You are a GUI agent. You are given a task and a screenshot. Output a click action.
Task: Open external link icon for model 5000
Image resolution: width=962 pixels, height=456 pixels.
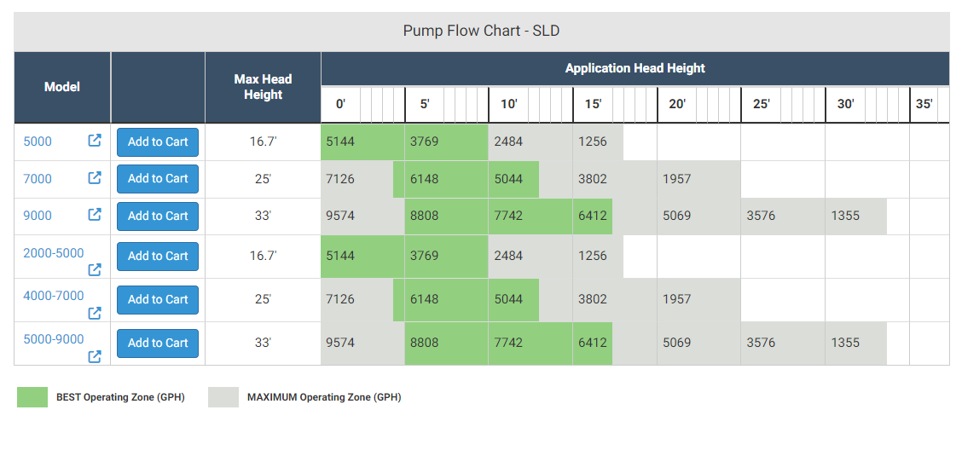tap(95, 141)
